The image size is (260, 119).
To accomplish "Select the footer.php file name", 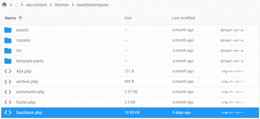I will [26, 102].
